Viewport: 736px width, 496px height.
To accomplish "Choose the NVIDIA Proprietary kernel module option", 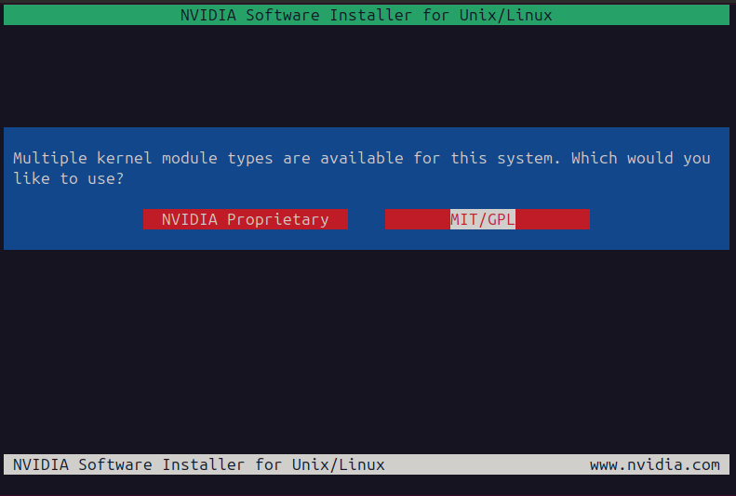I will click(x=245, y=219).
